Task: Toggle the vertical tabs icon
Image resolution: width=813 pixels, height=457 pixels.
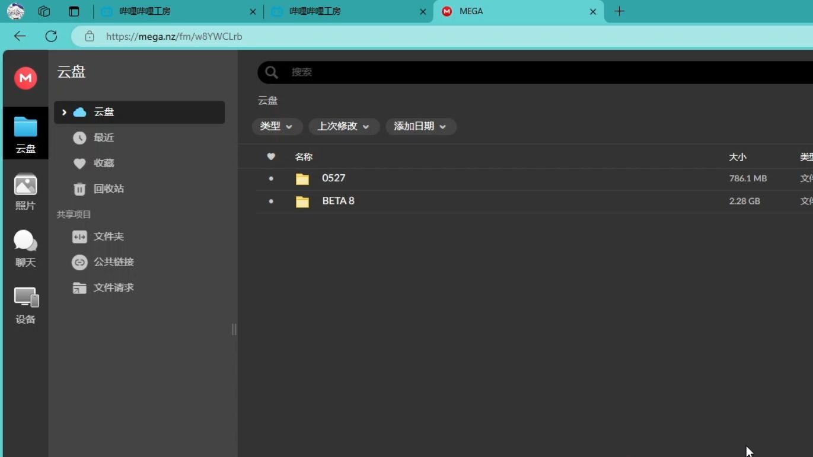Action: click(74, 11)
